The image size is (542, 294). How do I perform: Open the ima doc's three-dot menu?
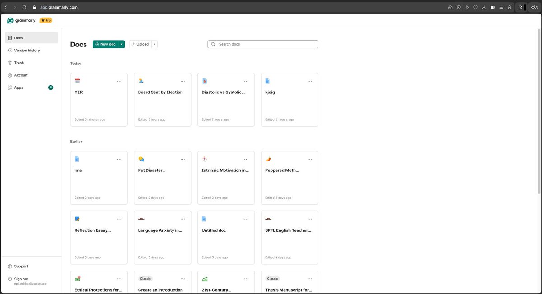(x=119, y=159)
